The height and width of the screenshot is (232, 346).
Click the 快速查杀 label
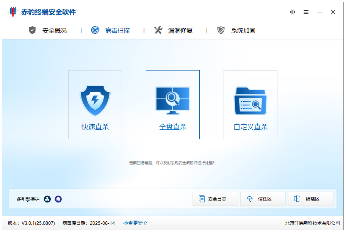95,127
